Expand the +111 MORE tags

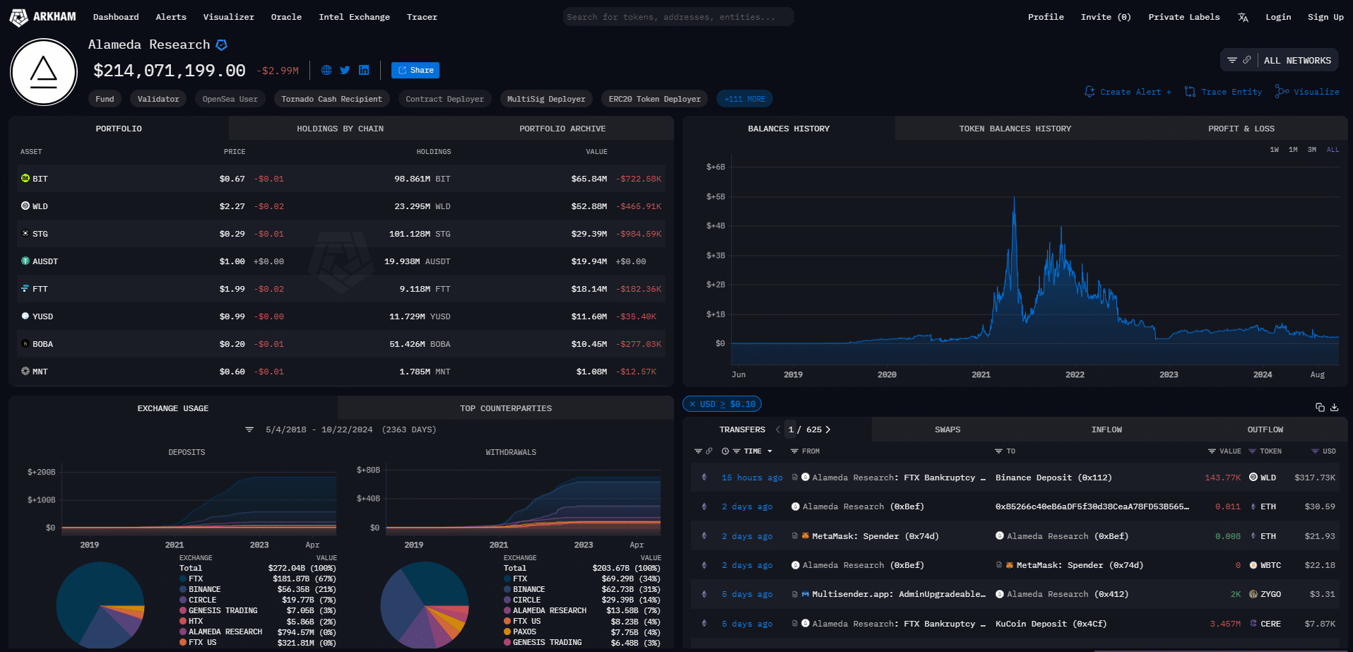click(x=744, y=99)
